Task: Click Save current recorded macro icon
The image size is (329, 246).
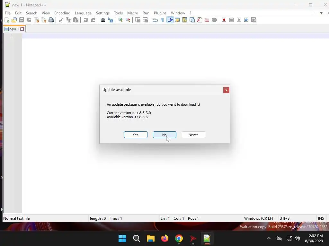Action: pos(254,20)
